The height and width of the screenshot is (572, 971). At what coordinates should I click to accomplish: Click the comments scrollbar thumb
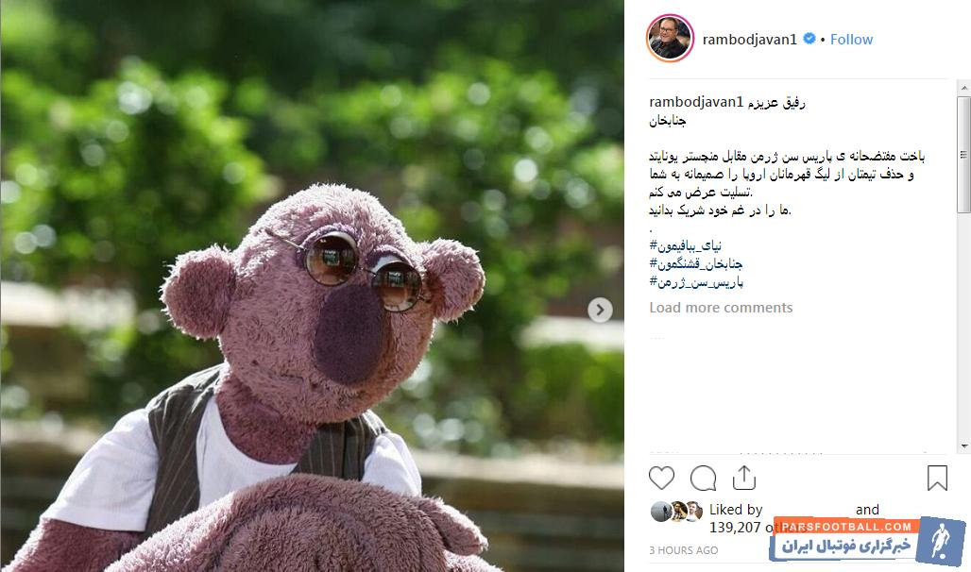[963, 154]
